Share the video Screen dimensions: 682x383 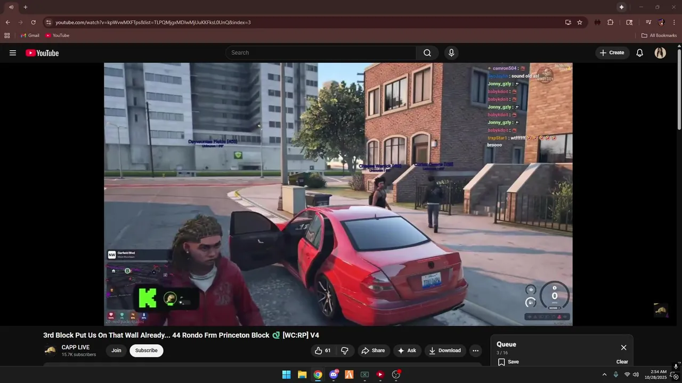click(373, 351)
